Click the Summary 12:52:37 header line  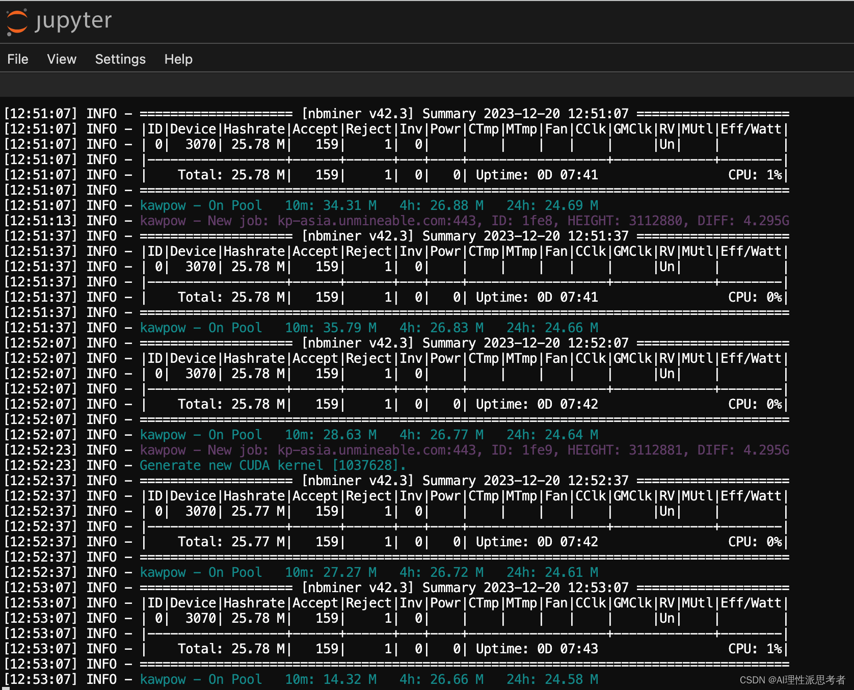pos(397,481)
